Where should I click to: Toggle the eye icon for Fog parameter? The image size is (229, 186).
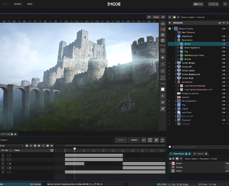[223, 51]
